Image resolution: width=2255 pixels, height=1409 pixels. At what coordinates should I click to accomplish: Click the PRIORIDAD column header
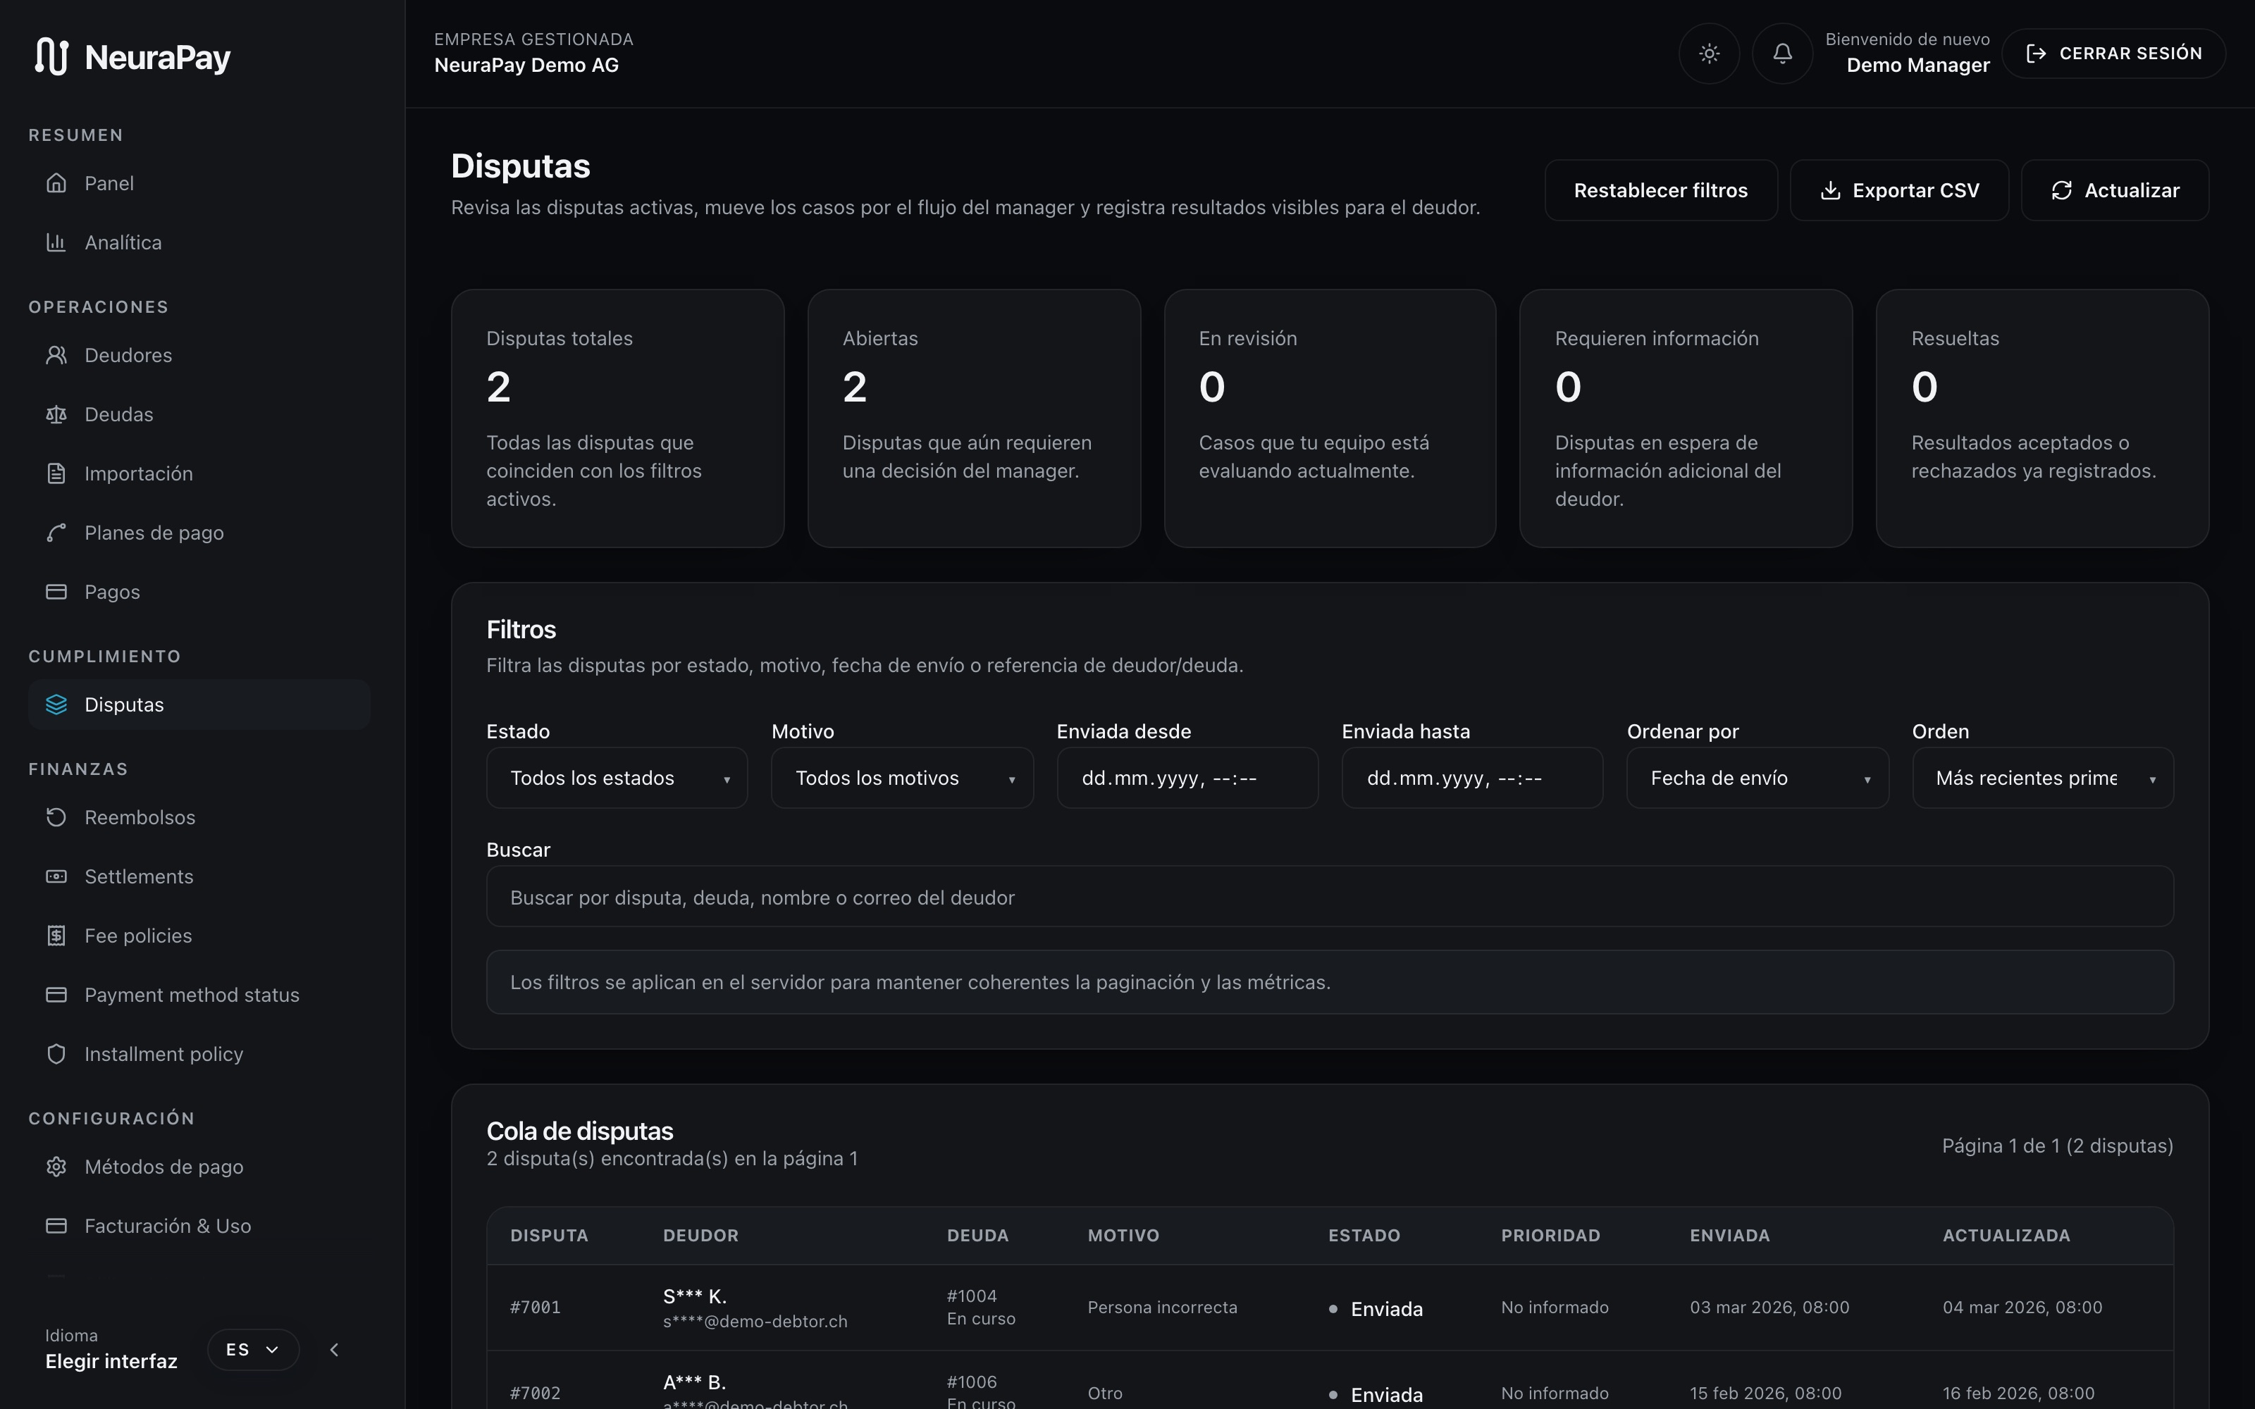1550,1236
